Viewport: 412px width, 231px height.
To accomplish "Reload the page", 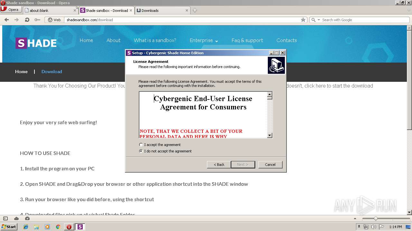I will point(27,20).
